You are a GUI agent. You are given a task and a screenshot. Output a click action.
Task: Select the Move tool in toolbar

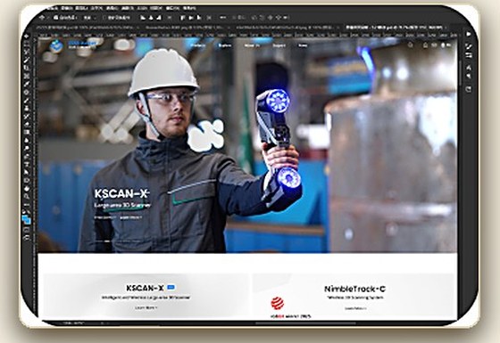point(27,36)
